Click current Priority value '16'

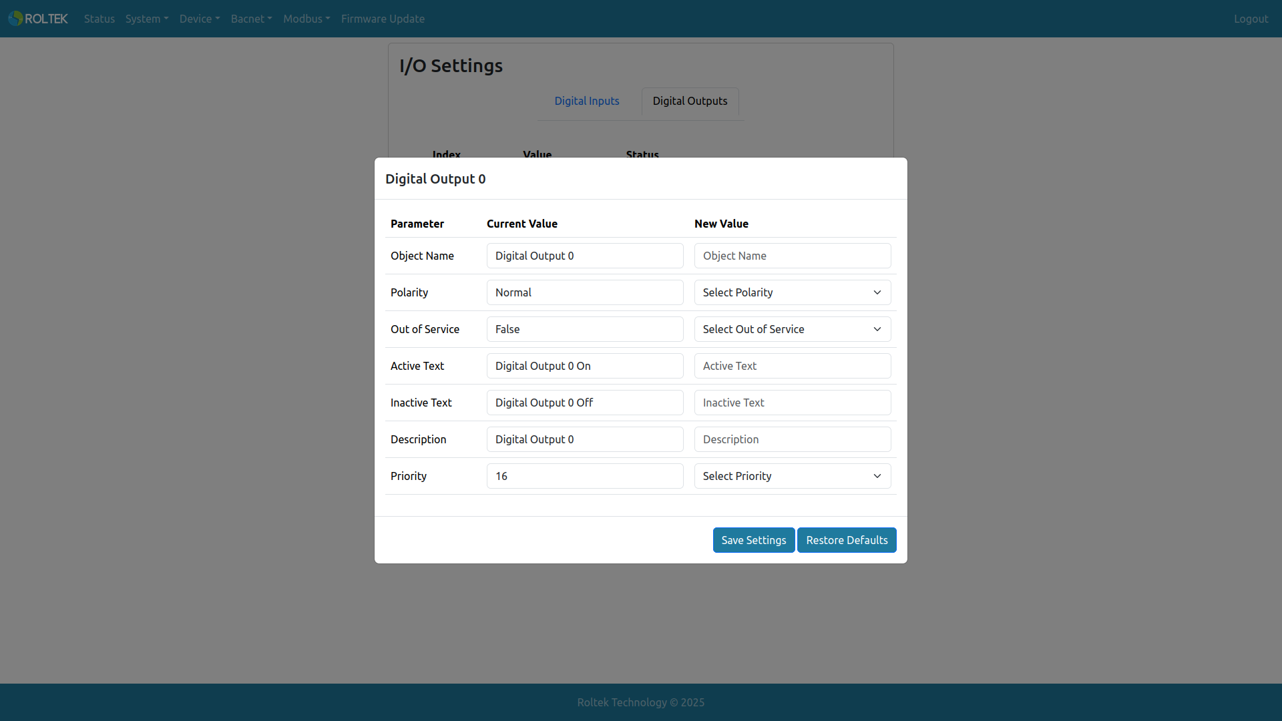pos(585,476)
